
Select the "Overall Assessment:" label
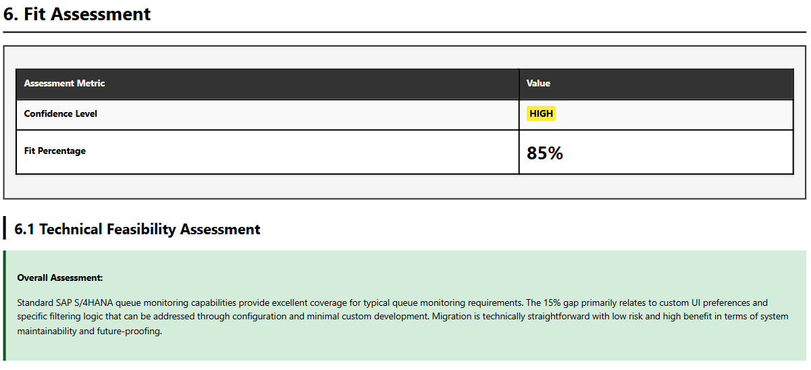pos(60,278)
